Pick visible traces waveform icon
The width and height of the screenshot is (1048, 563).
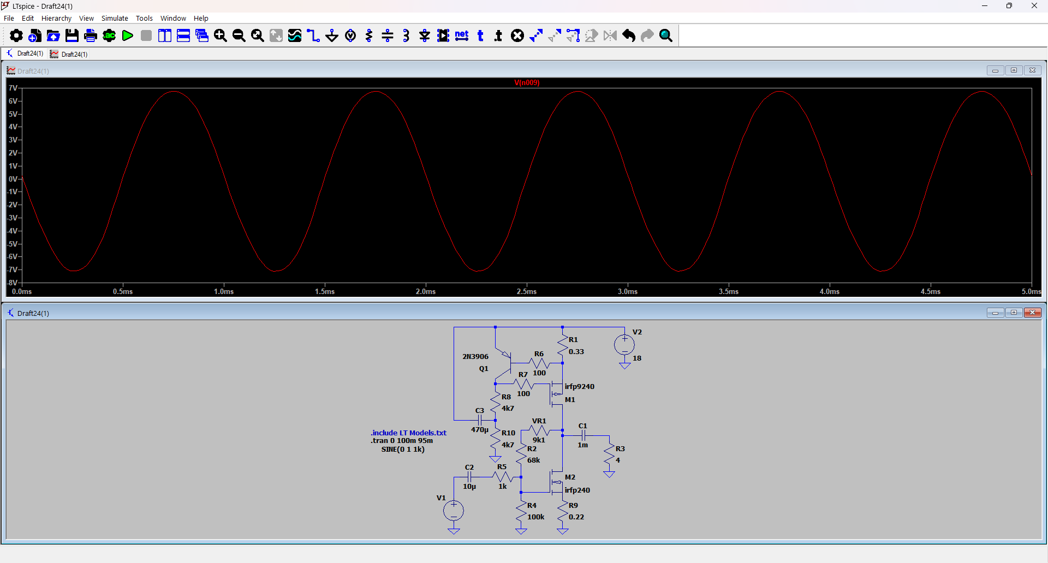(x=295, y=36)
